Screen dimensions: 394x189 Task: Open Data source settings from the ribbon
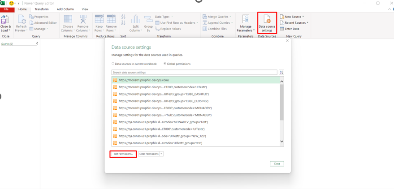267,23
